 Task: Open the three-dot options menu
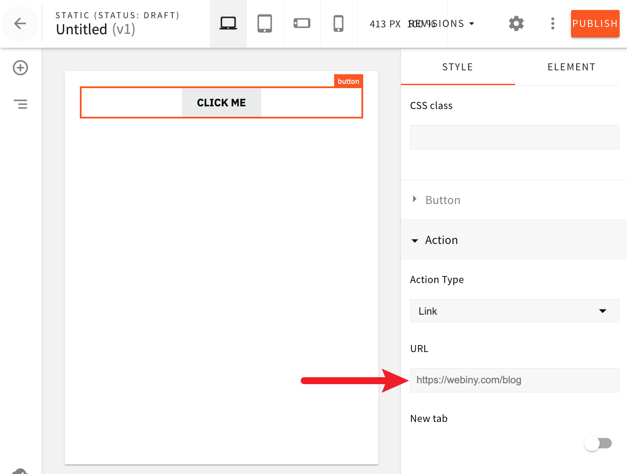[x=552, y=23]
